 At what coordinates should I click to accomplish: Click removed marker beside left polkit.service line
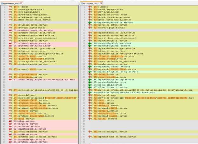tap(10, 134)
